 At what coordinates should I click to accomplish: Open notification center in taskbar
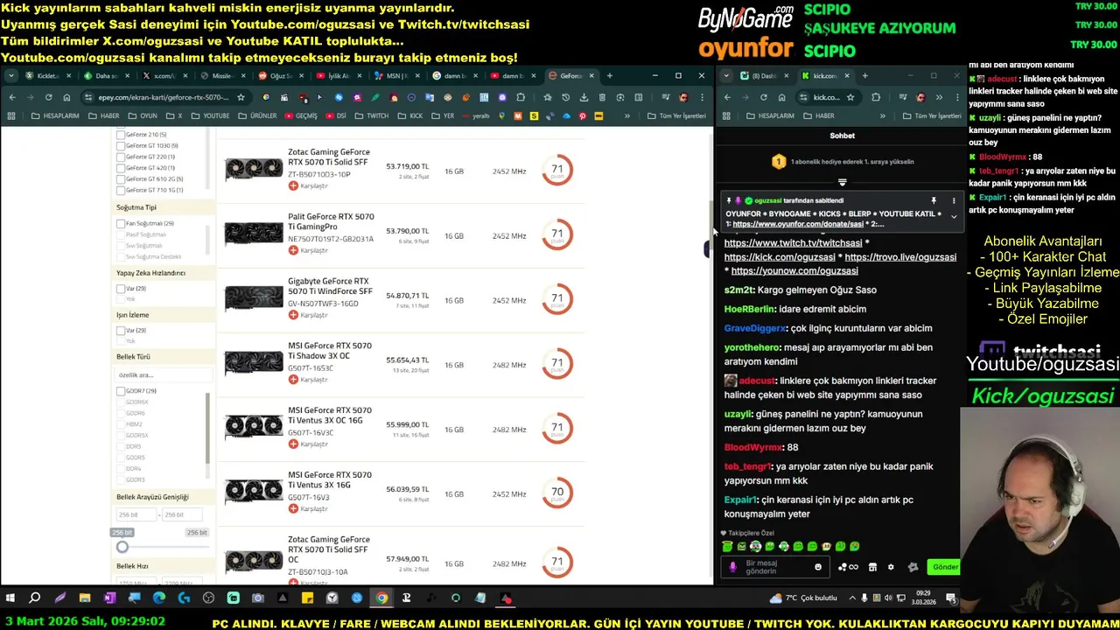coord(951,598)
